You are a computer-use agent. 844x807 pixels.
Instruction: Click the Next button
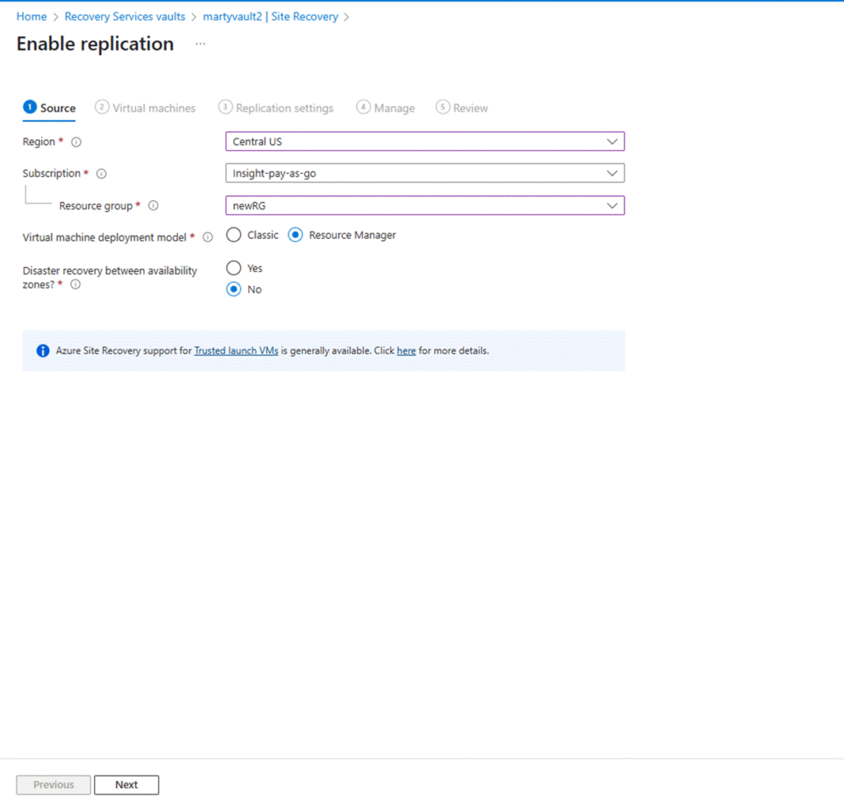click(126, 785)
